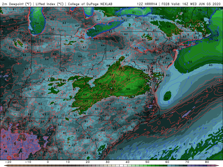
Task: Click the "12Z HRRRV4" model run label
Action: pyautogui.click(x=147, y=4)
